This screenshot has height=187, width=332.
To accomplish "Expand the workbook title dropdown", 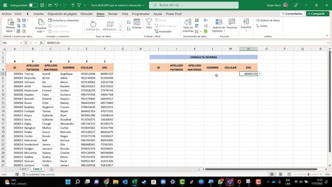I will point(143,5).
